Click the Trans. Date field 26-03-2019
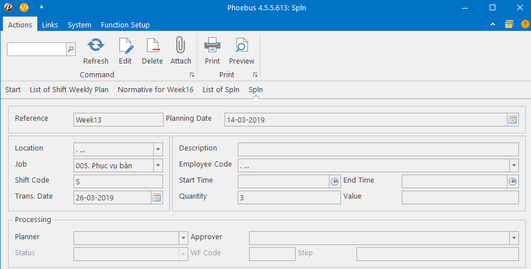531x269 pixels. pos(113,197)
